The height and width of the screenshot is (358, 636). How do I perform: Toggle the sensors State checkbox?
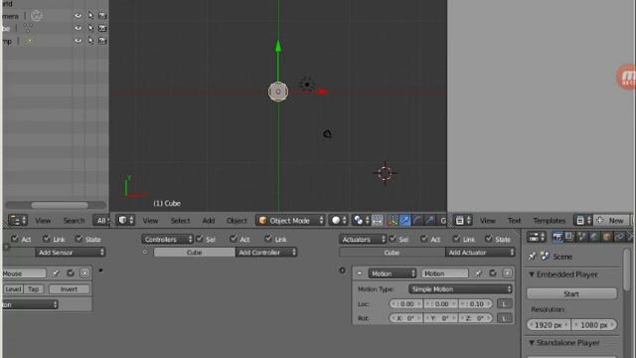(79, 239)
